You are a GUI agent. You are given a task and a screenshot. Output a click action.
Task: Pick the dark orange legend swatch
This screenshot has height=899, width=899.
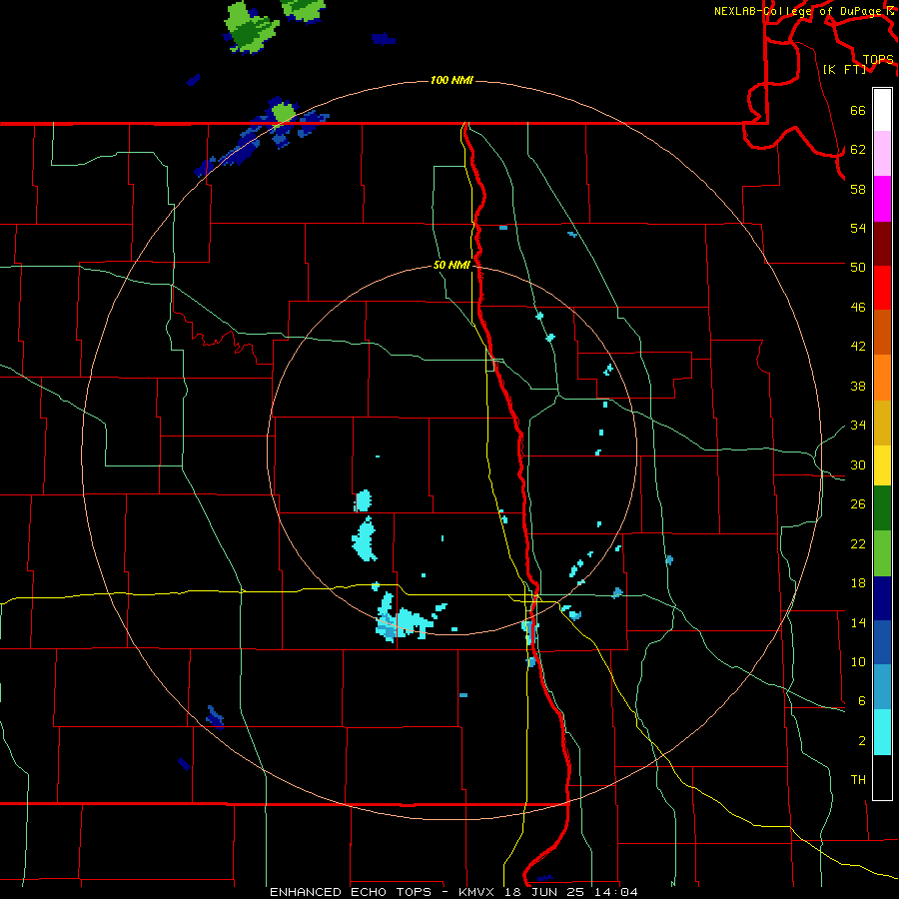(x=882, y=332)
